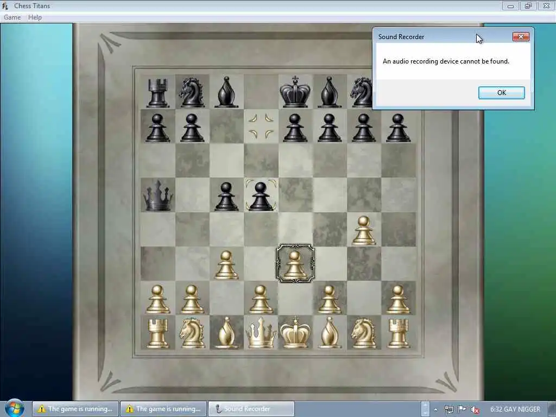Screen dimensions: 556x417
Task: Click the black pawn on a7
Action: [x=158, y=128]
